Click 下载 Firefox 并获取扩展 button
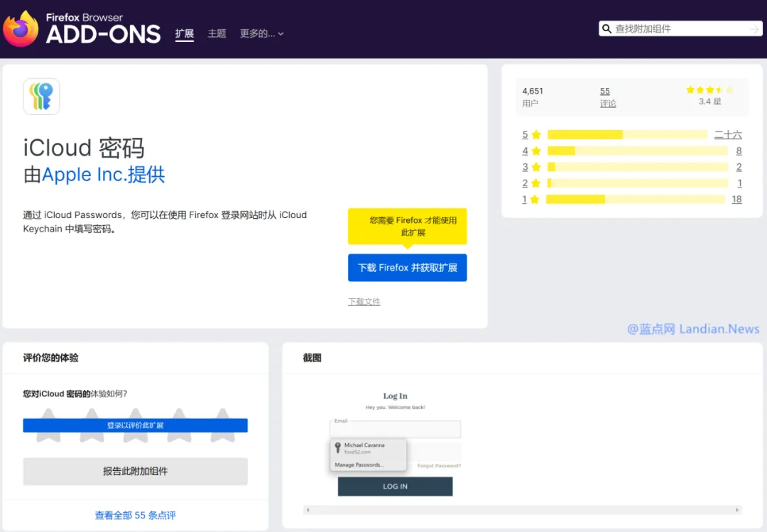This screenshot has height=532, width=767. [408, 268]
